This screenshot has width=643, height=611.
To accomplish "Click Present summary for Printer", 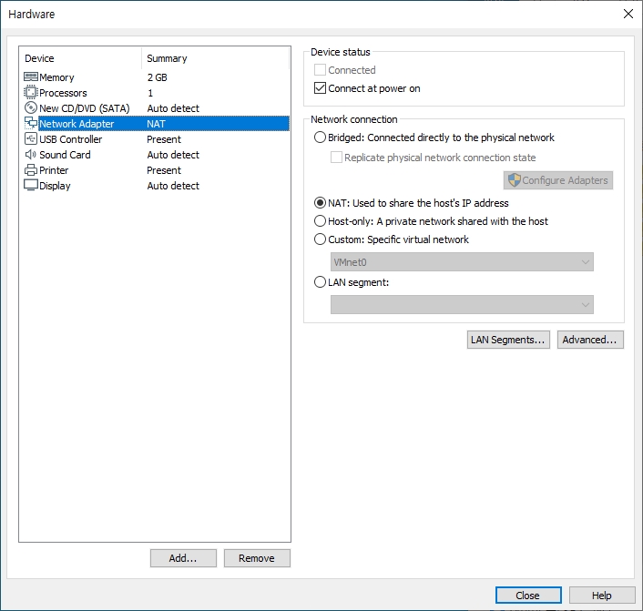I will (x=164, y=170).
